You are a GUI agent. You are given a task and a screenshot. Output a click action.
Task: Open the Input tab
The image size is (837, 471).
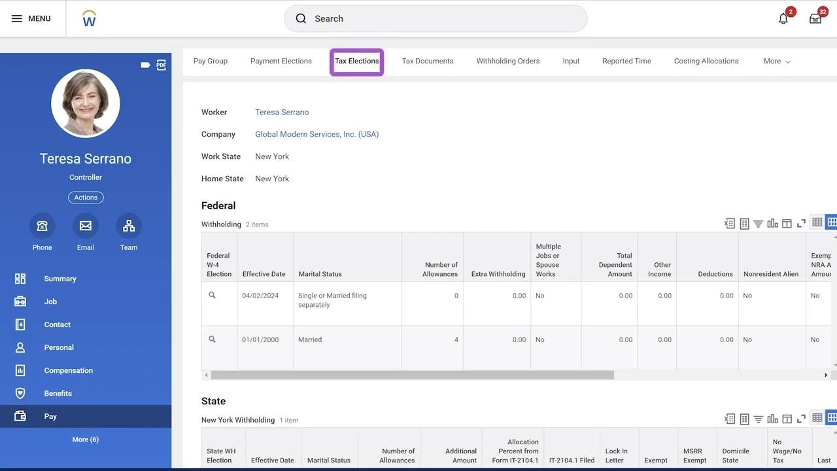pyautogui.click(x=571, y=61)
